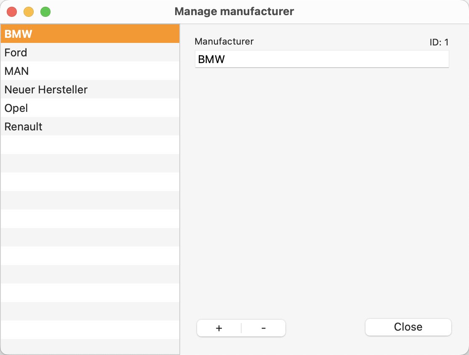Minimize window with yellow button
This screenshot has height=355, width=469.
pyautogui.click(x=29, y=12)
